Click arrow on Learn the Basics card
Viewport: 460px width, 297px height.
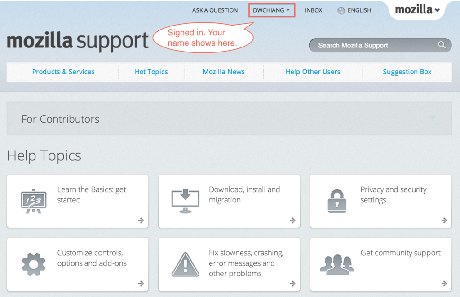[x=141, y=220]
